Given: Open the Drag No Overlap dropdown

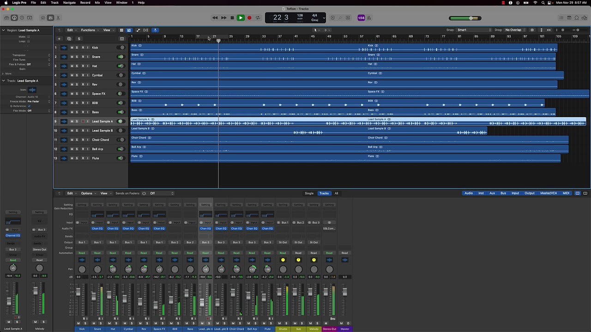Looking at the screenshot, I should (515, 30).
